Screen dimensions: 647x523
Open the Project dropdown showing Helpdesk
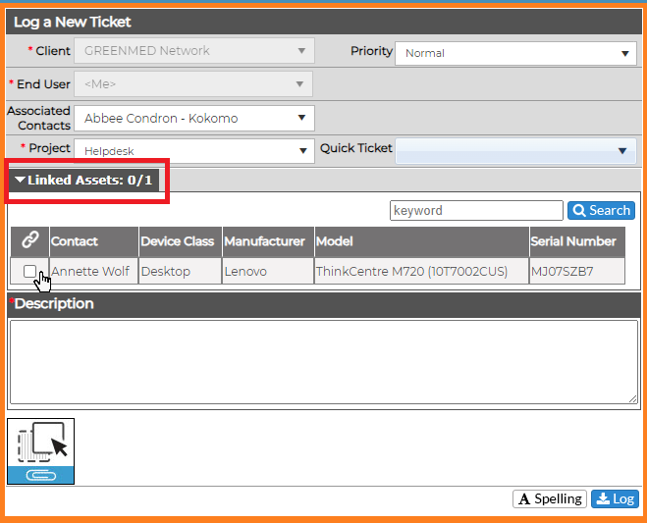(x=194, y=151)
